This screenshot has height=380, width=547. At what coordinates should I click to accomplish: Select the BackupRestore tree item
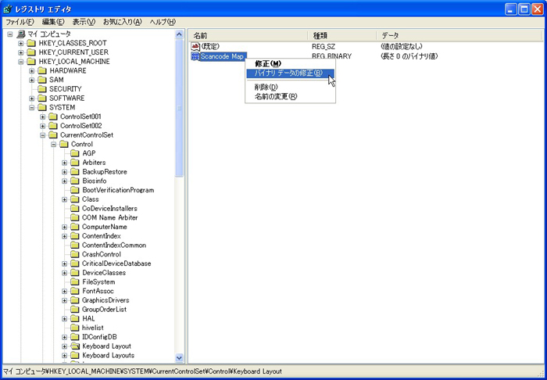[x=104, y=172]
